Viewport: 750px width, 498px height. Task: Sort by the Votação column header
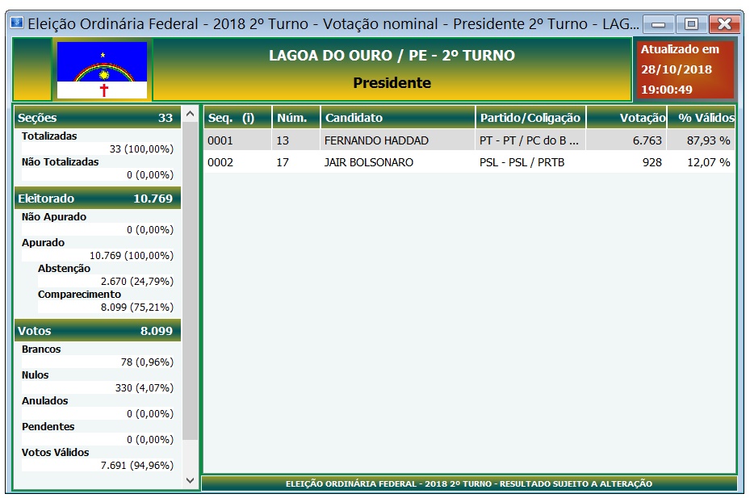[x=626, y=118]
